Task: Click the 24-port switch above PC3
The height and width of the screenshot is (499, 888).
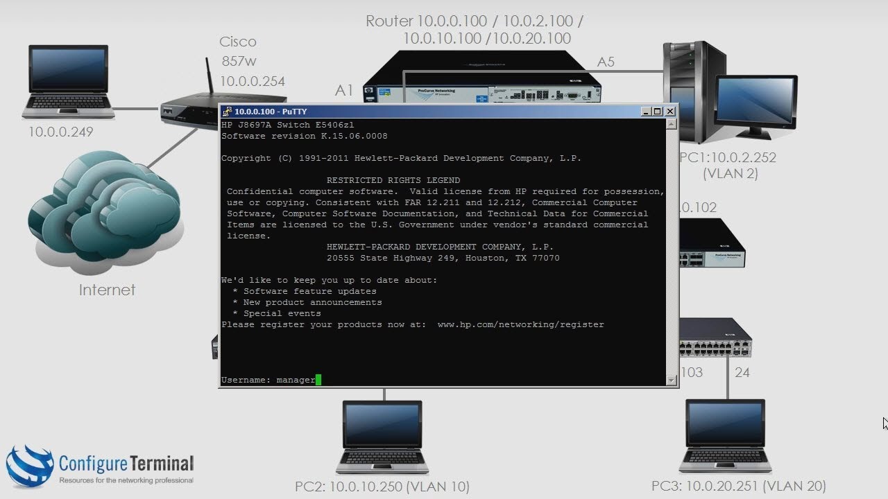Action: coord(715,338)
